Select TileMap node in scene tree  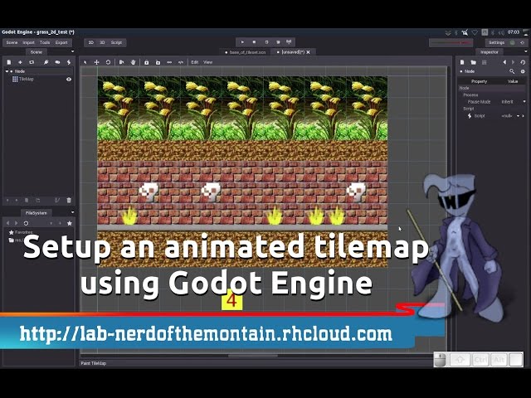26,80
